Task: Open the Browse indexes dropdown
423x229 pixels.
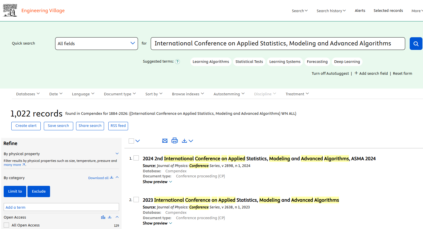Action: (188, 94)
